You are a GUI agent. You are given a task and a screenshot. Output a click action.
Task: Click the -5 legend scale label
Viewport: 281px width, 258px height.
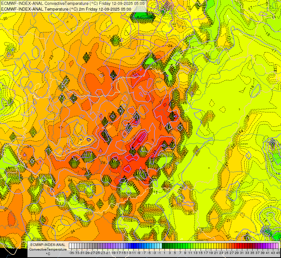pyautogui.click(x=149, y=253)
